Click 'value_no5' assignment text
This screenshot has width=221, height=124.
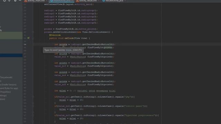pos(60,85)
